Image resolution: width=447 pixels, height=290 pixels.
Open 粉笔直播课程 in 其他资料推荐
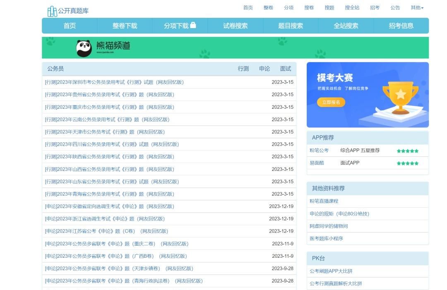pyautogui.click(x=324, y=201)
